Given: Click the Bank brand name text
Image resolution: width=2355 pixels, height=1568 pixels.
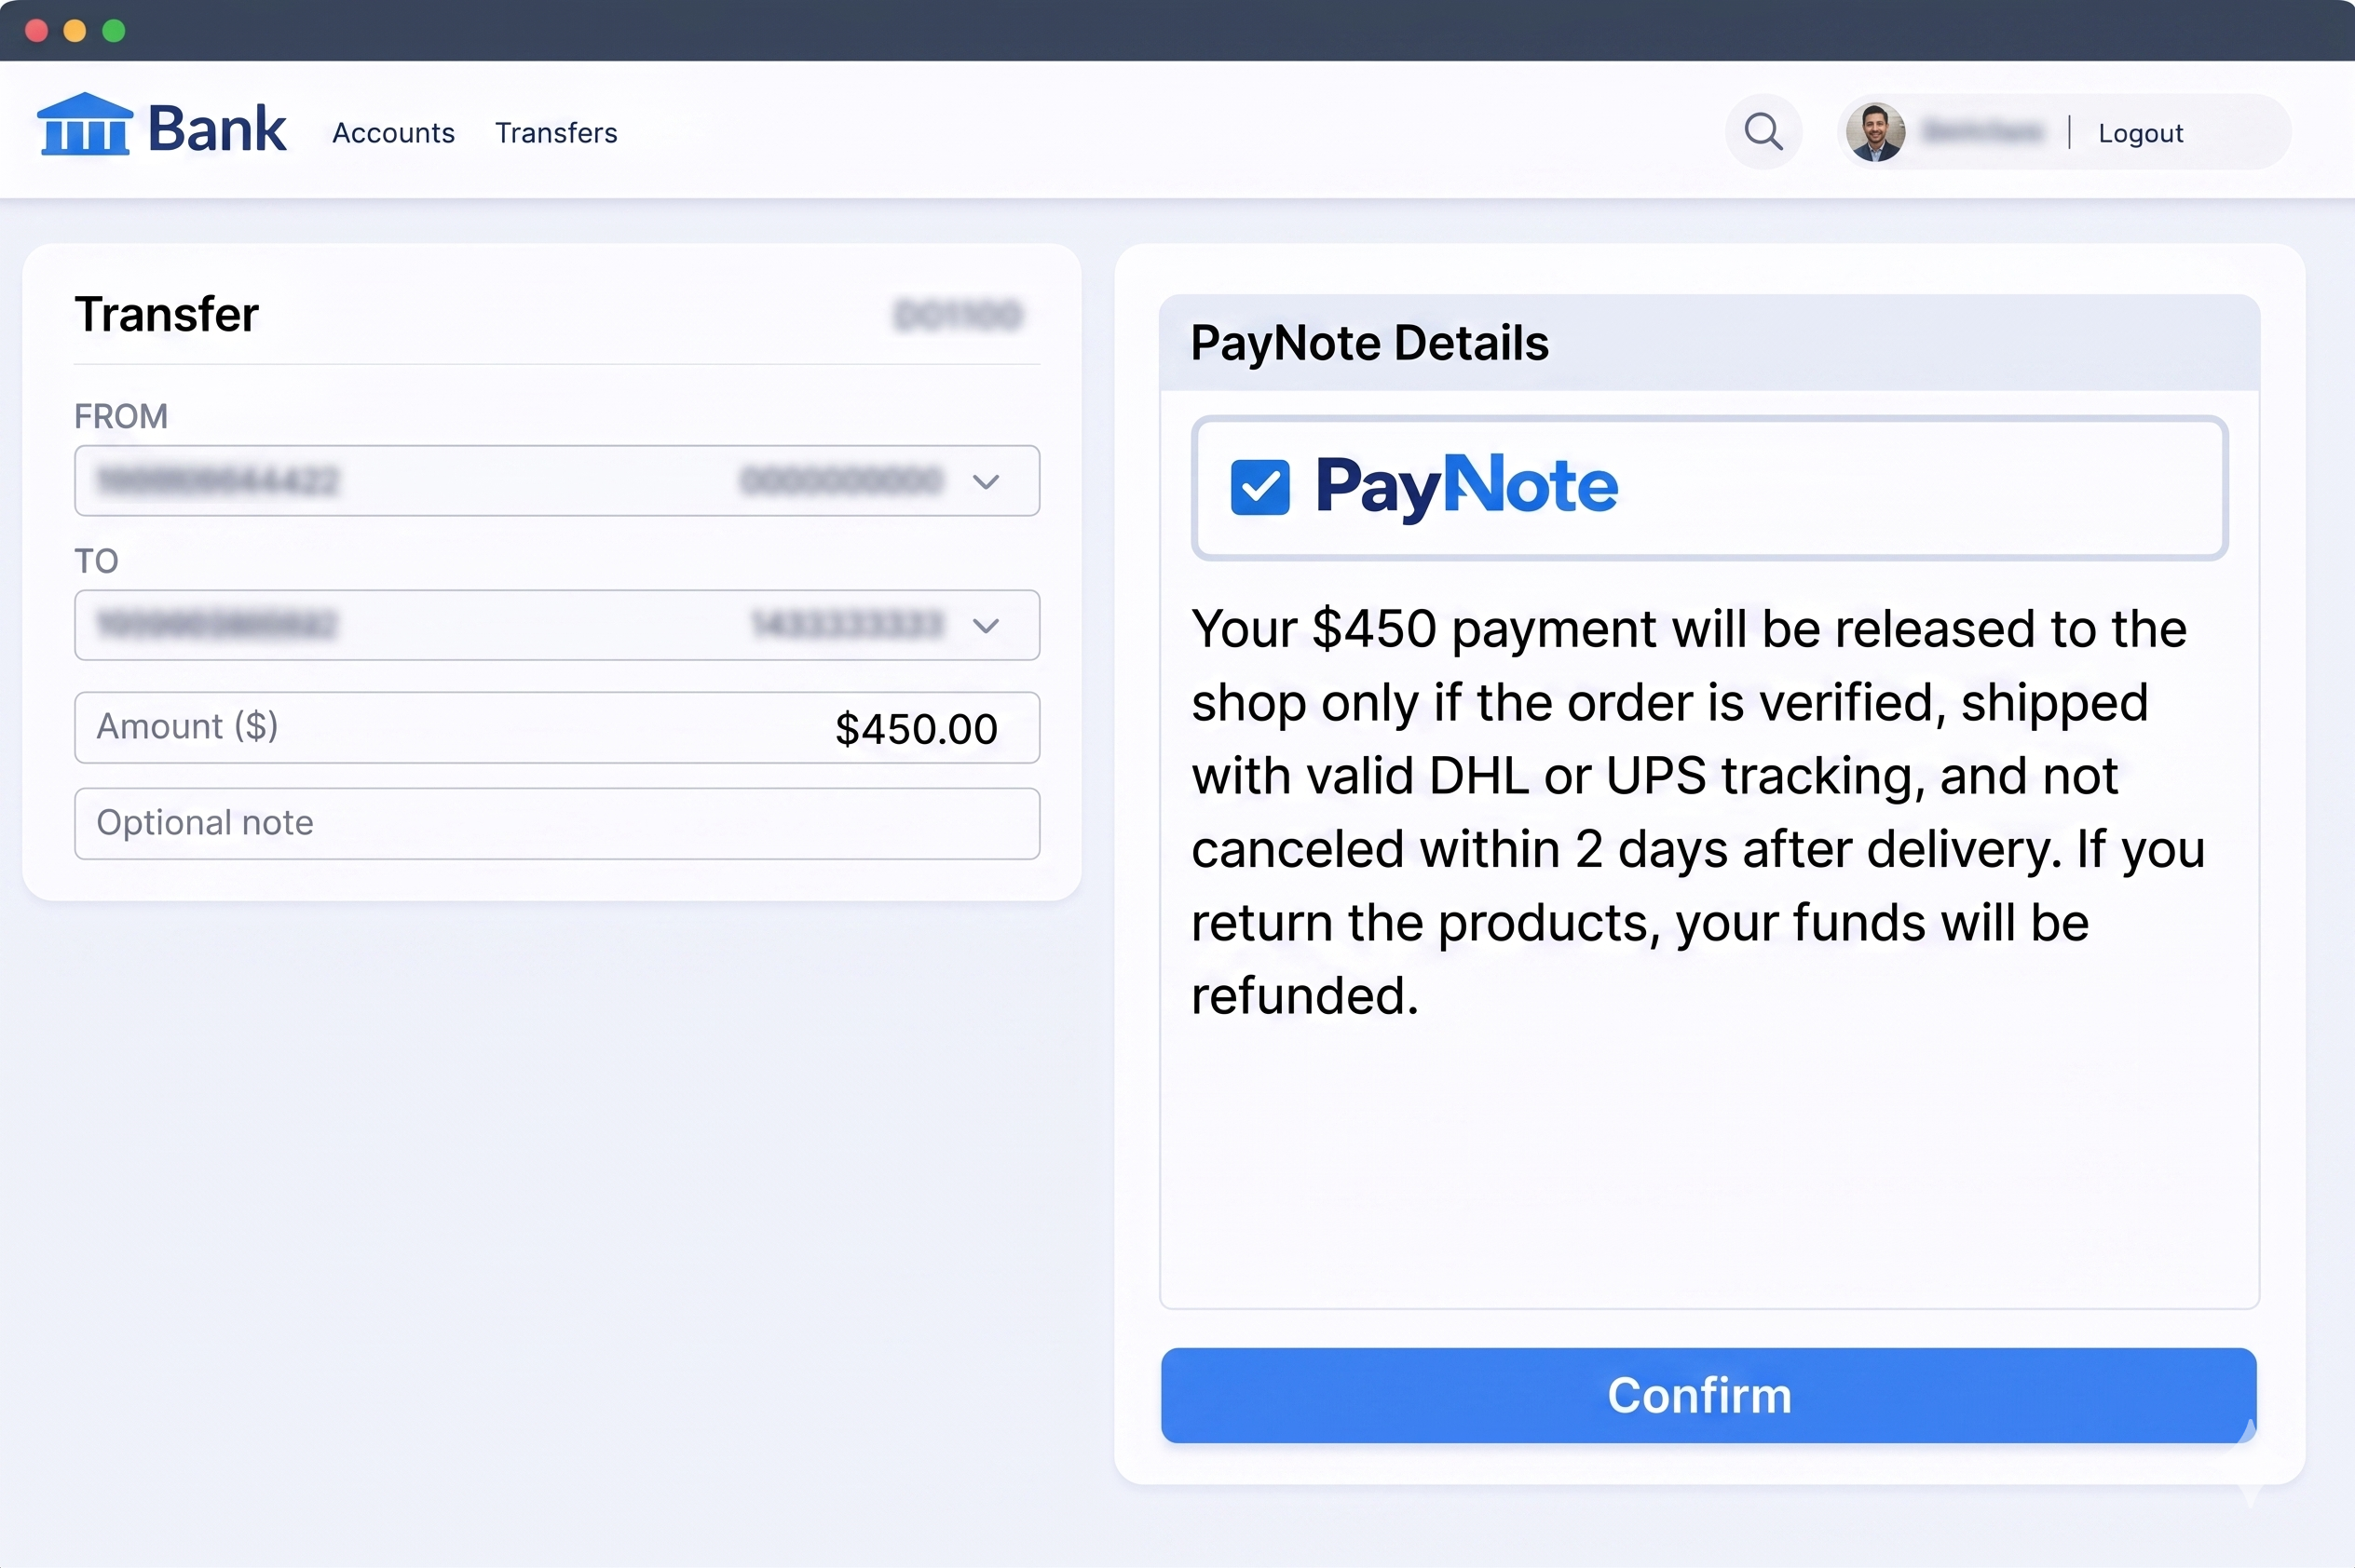Looking at the screenshot, I should point(217,129).
